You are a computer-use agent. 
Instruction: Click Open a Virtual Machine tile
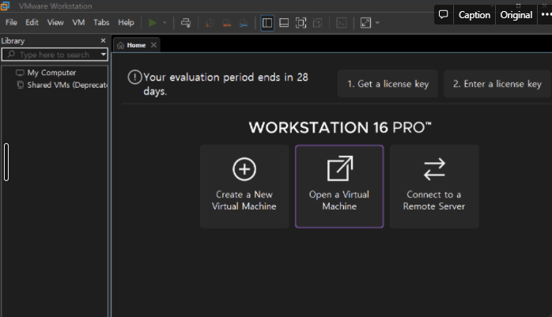click(339, 187)
